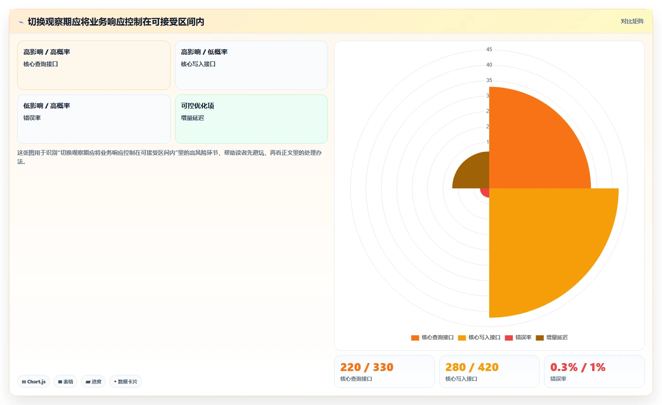Click the Chart.js tag
Image resolution: width=662 pixels, height=405 pixels.
pos(34,382)
